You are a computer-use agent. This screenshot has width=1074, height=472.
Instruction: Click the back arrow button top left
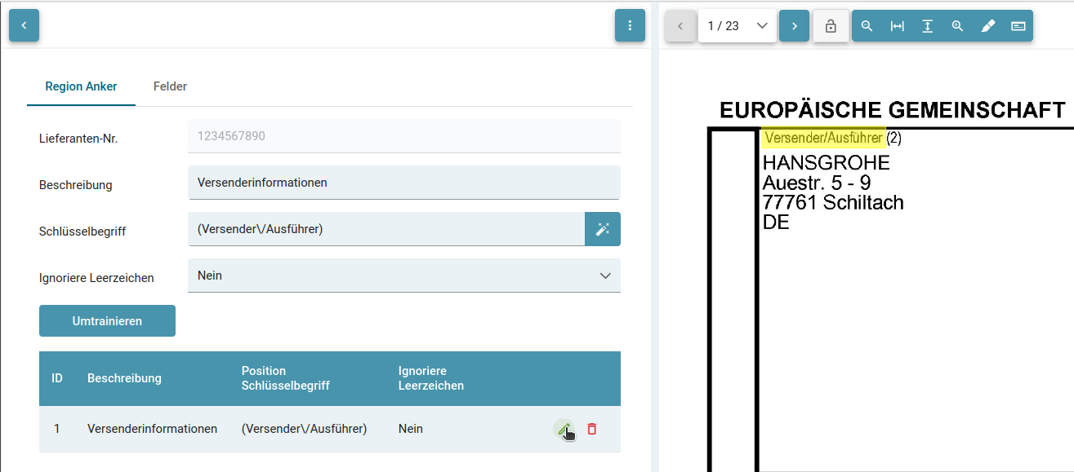coord(24,25)
